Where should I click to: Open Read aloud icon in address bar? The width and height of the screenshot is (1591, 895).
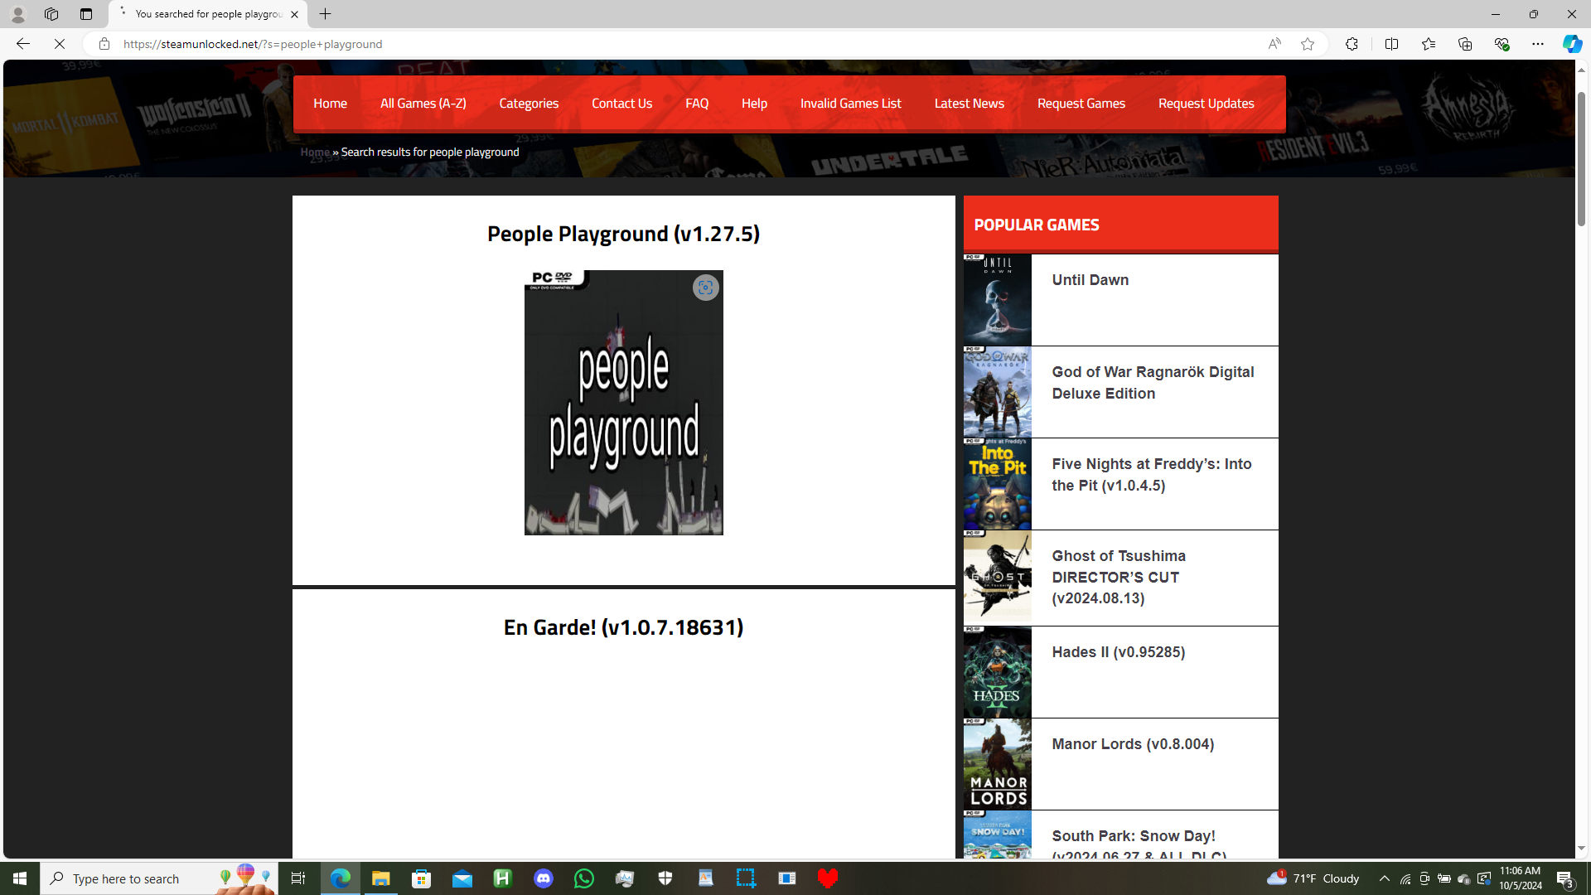(1274, 44)
